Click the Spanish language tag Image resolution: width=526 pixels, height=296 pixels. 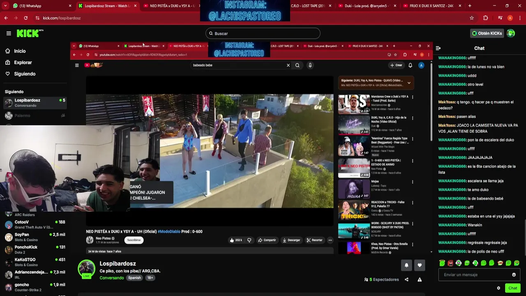134,278
